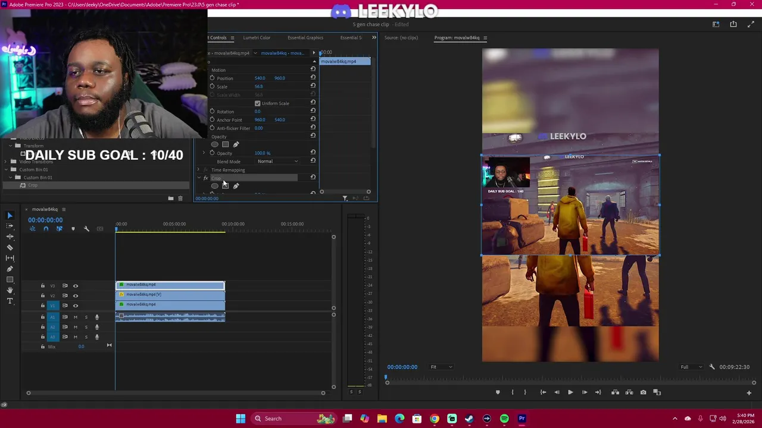Create ellipse mask under Opacity
The width and height of the screenshot is (762, 428).
(x=214, y=144)
